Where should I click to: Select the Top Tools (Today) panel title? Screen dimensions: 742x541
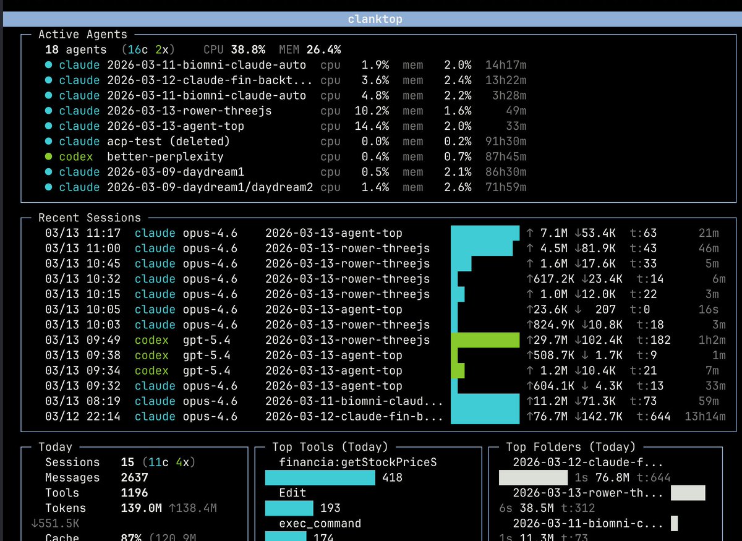(330, 447)
